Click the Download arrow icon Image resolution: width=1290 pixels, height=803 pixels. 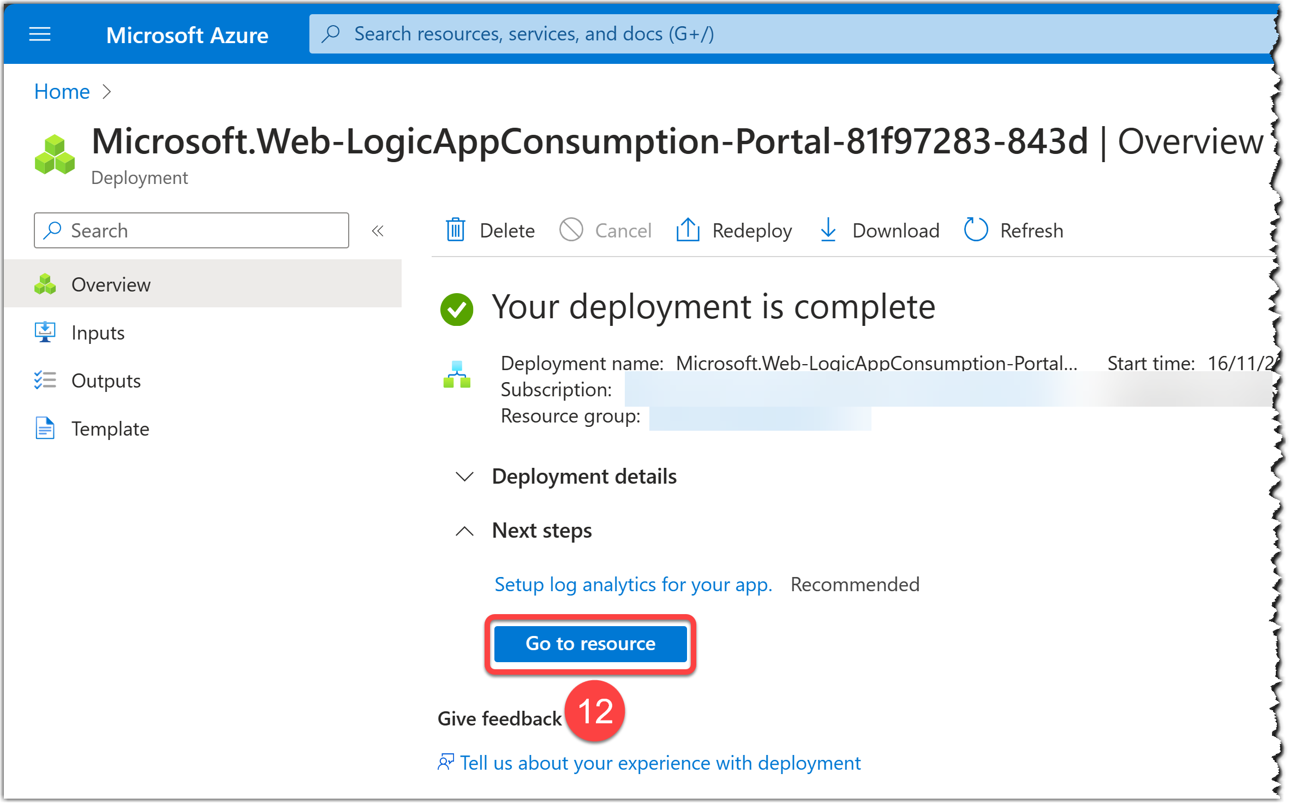828,230
